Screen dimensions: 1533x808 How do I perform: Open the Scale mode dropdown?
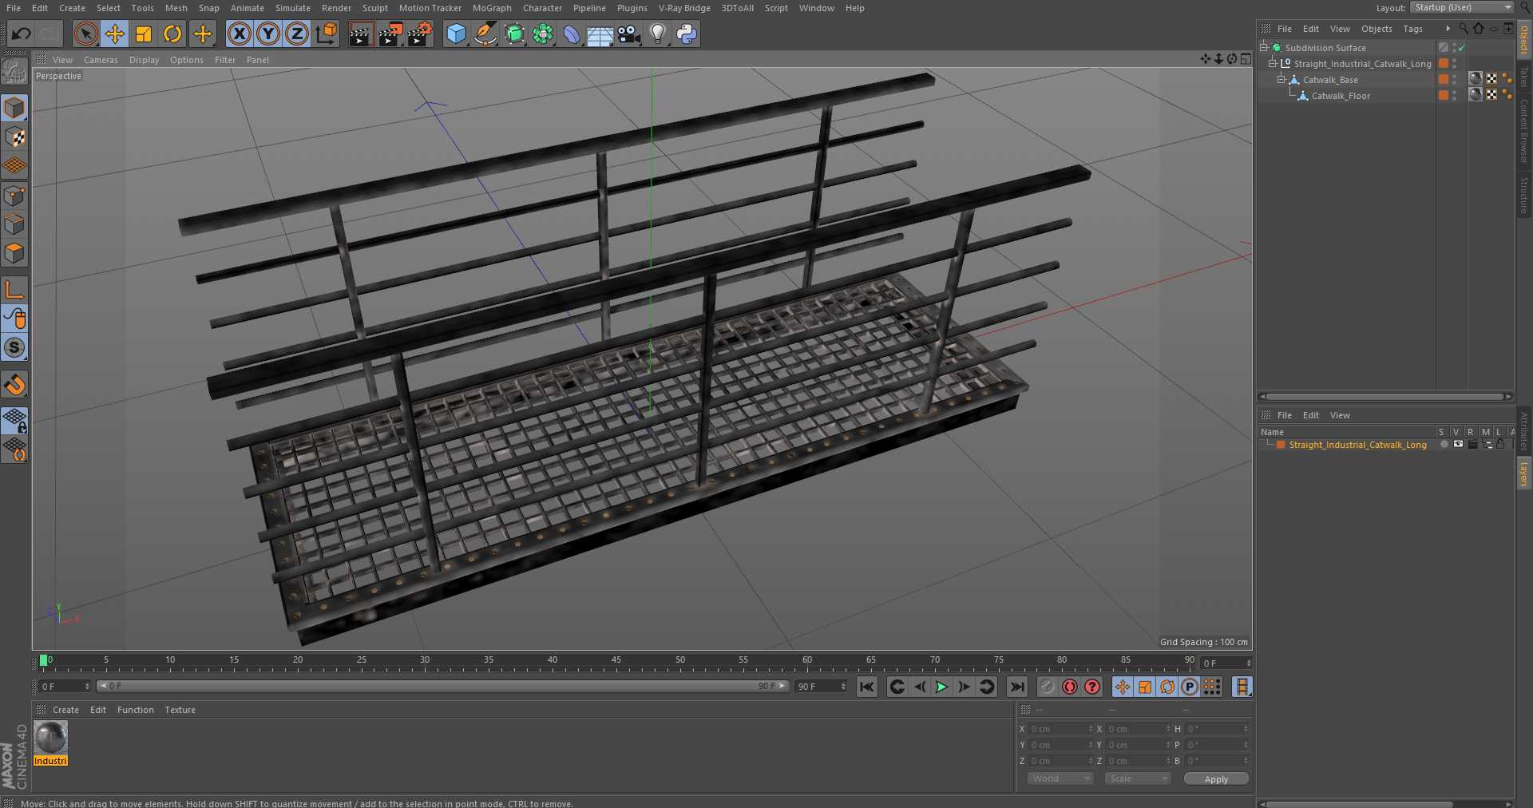1137,778
